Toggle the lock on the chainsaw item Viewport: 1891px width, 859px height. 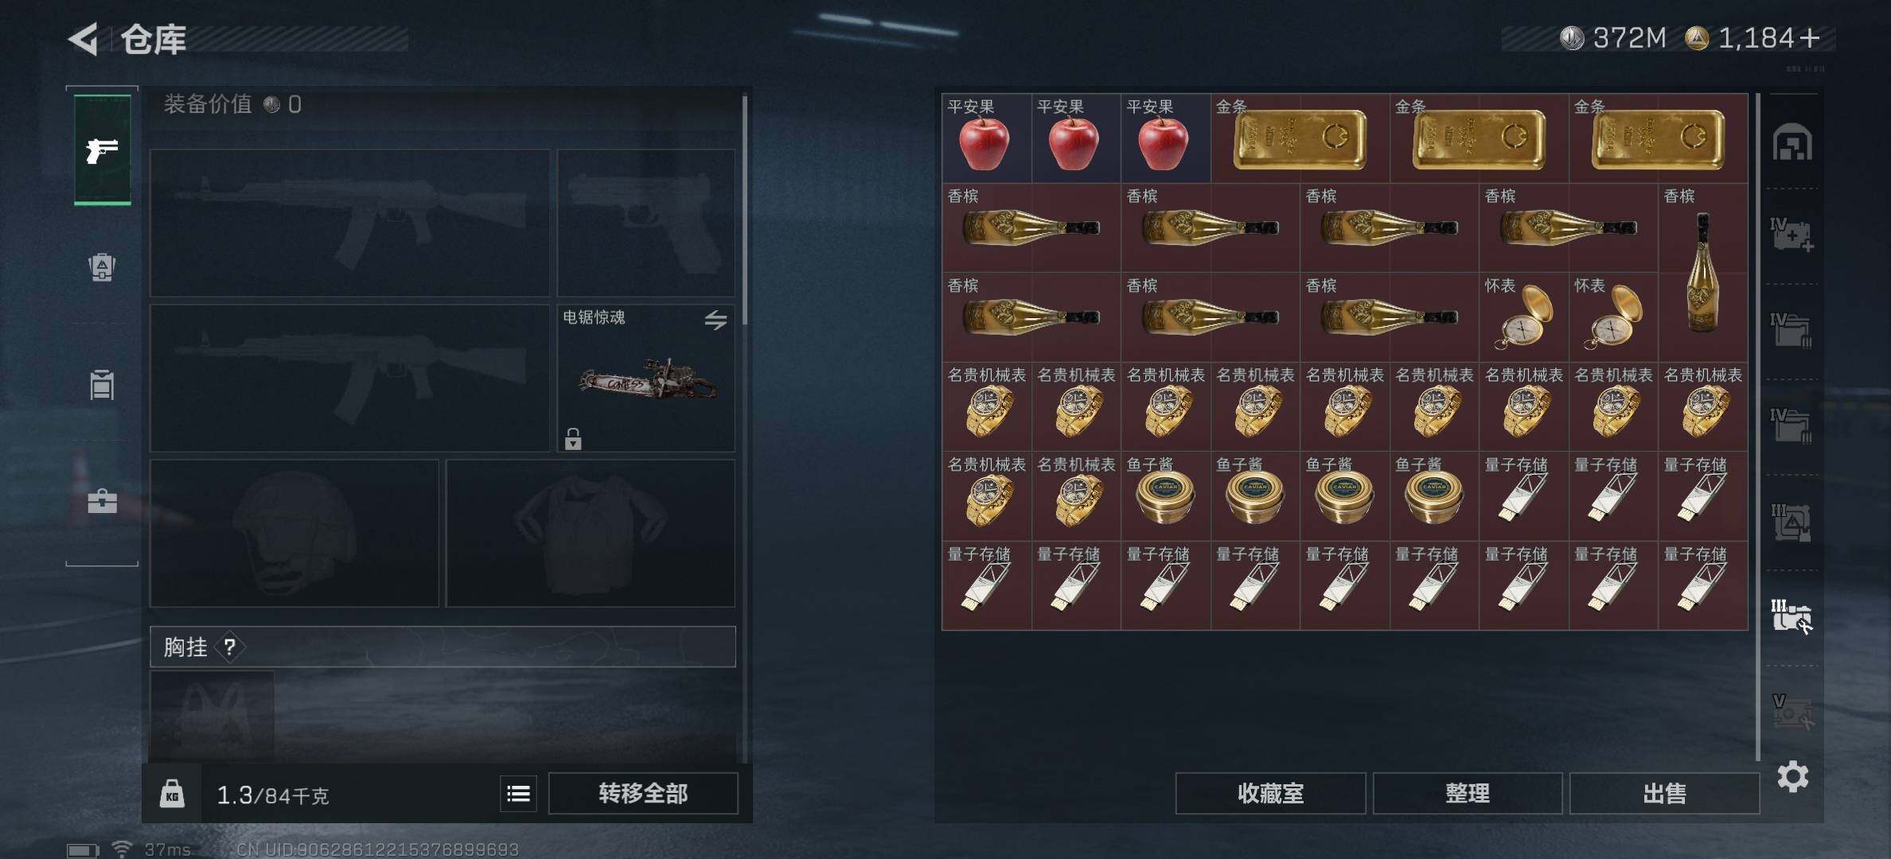pyautogui.click(x=573, y=438)
